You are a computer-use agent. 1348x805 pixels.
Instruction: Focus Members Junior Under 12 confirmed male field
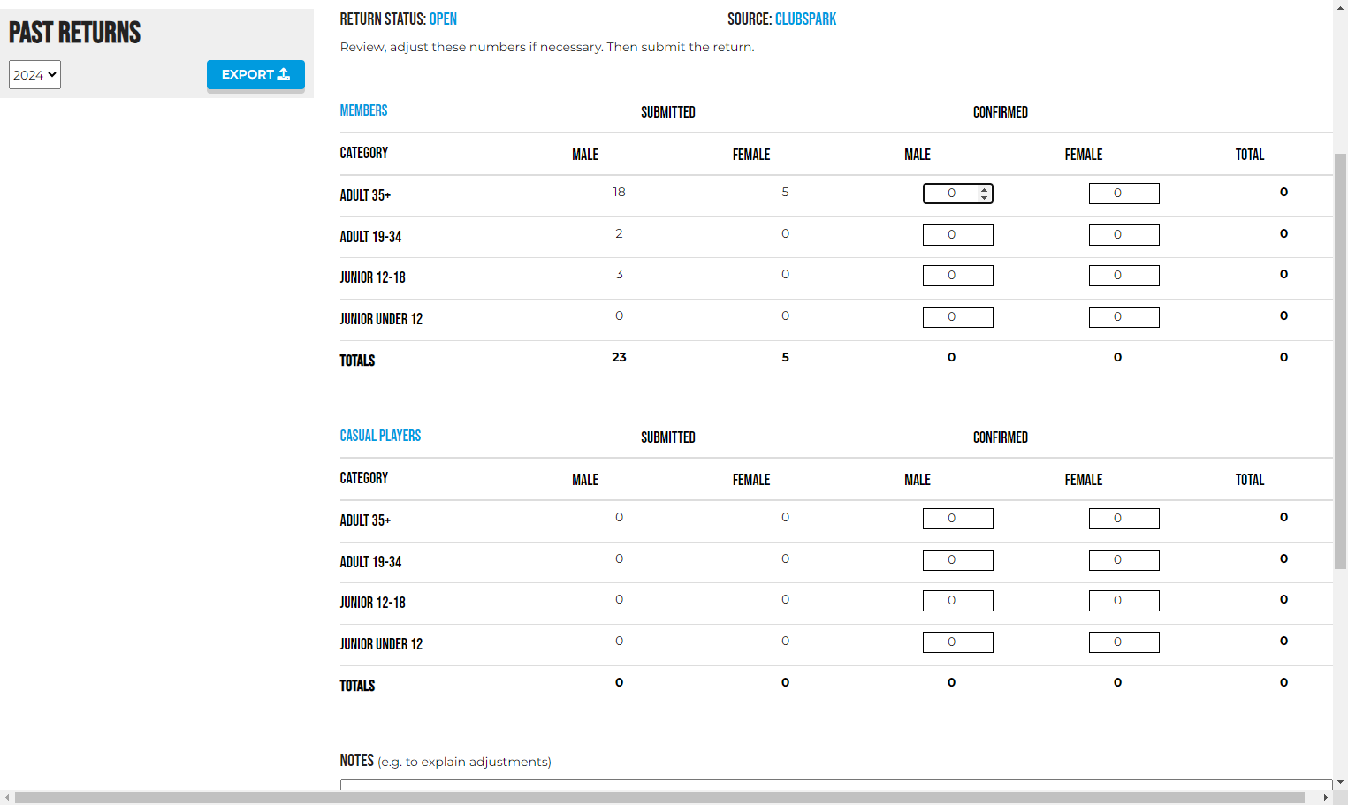pyautogui.click(x=957, y=317)
